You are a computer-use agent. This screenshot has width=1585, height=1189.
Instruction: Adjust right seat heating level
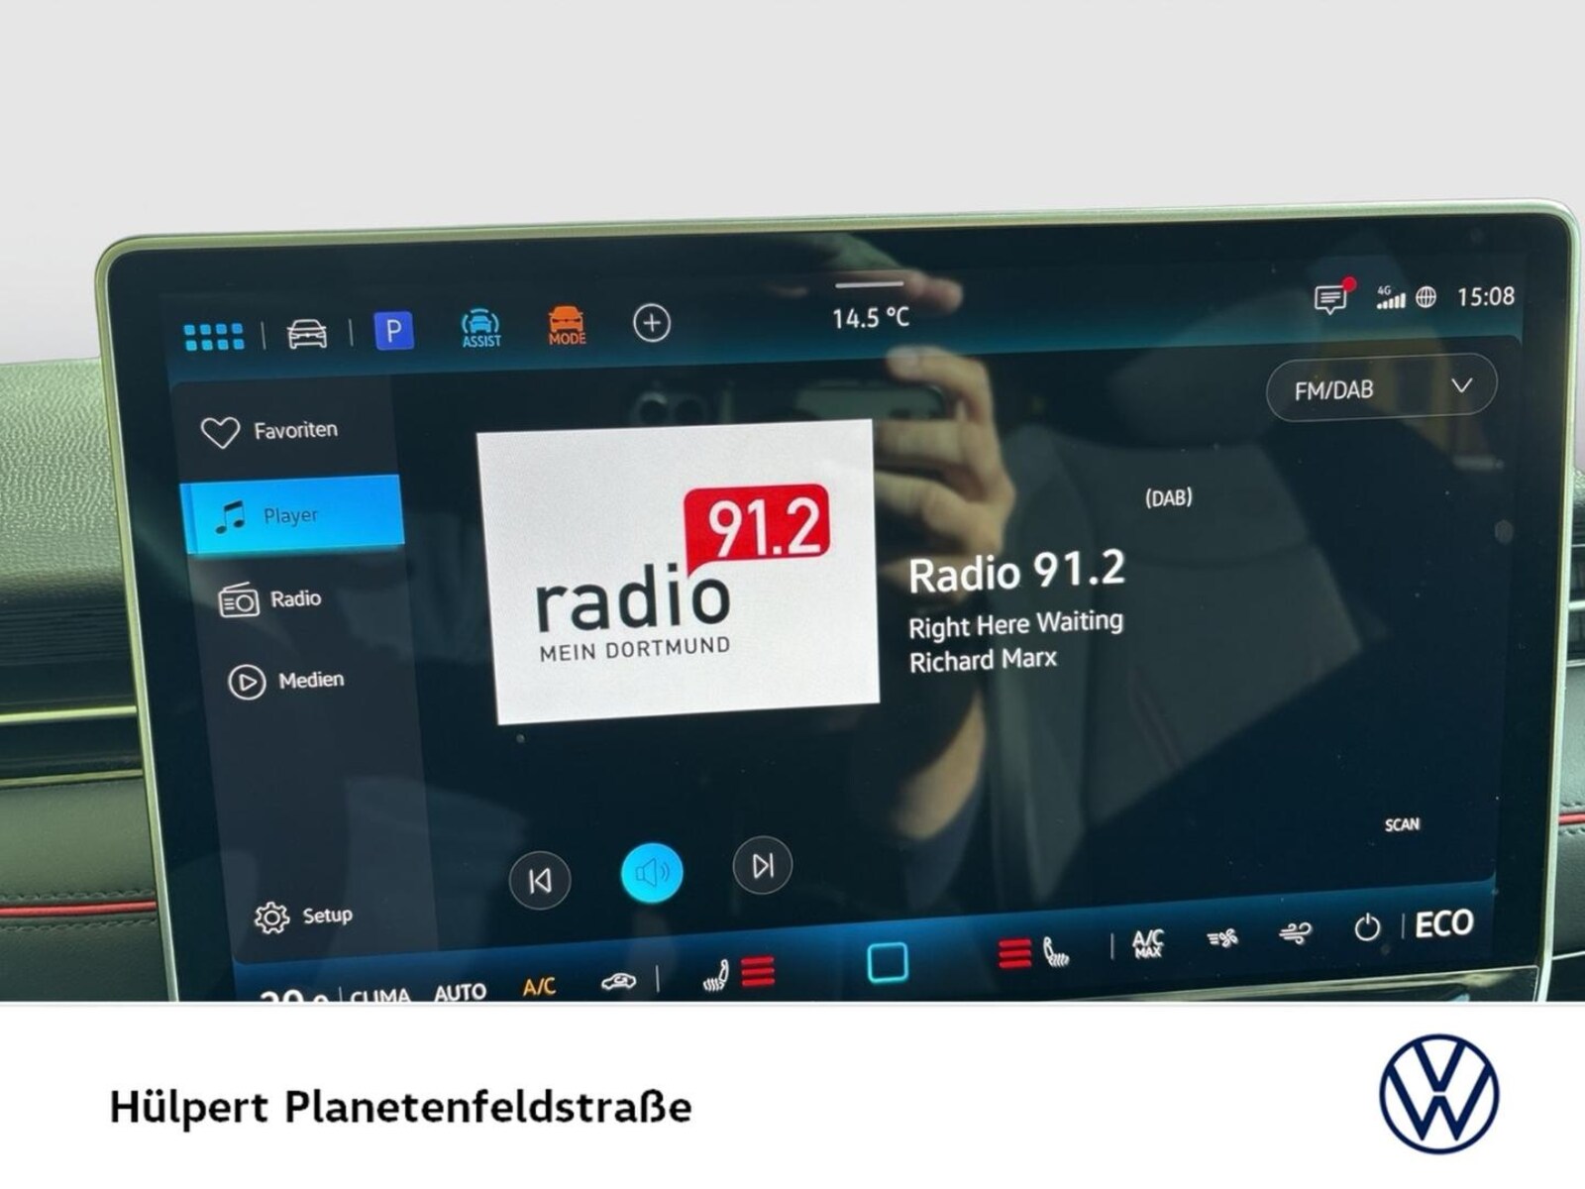click(x=1034, y=954)
